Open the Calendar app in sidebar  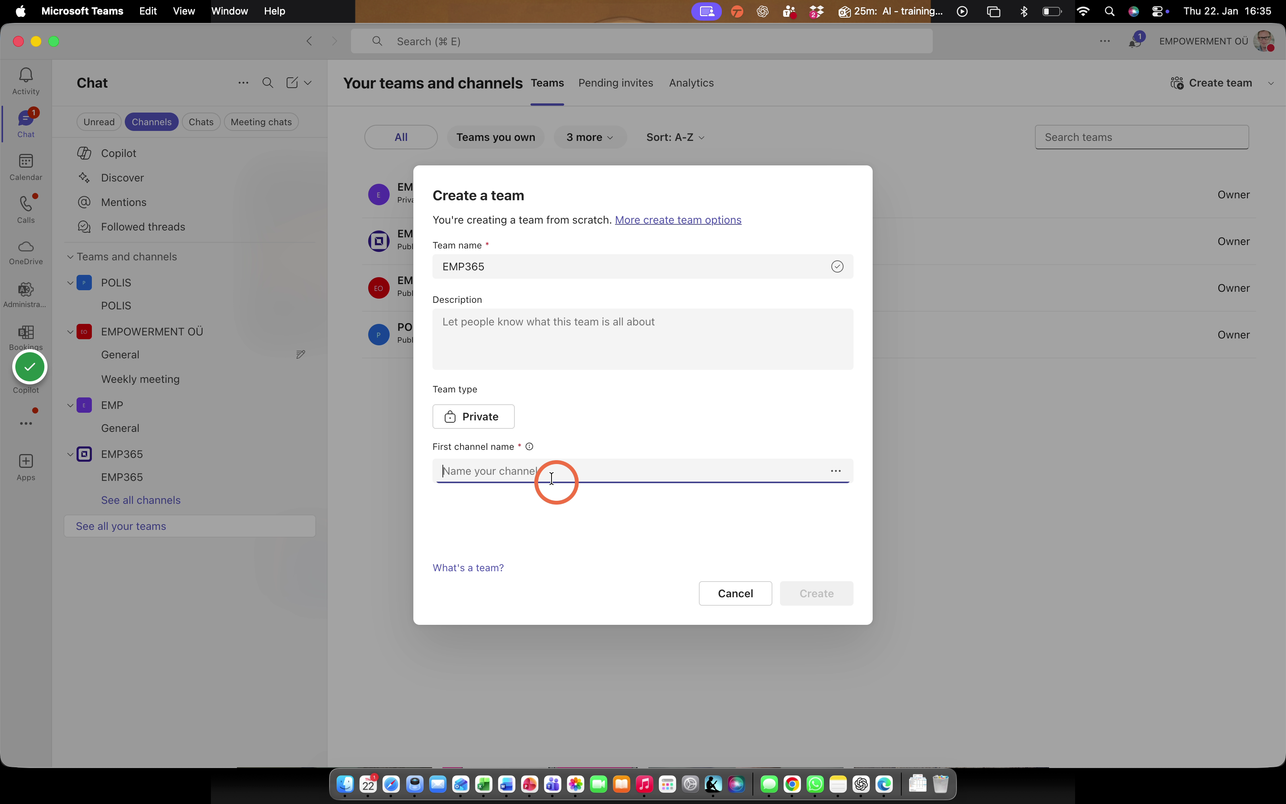coord(26,167)
